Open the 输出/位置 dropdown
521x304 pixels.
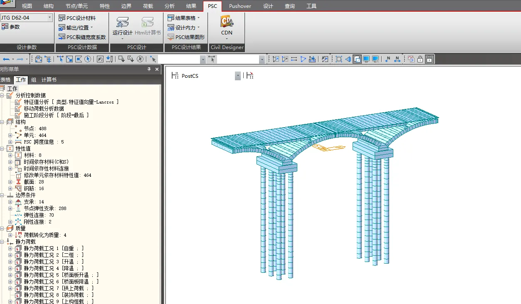(x=91, y=27)
